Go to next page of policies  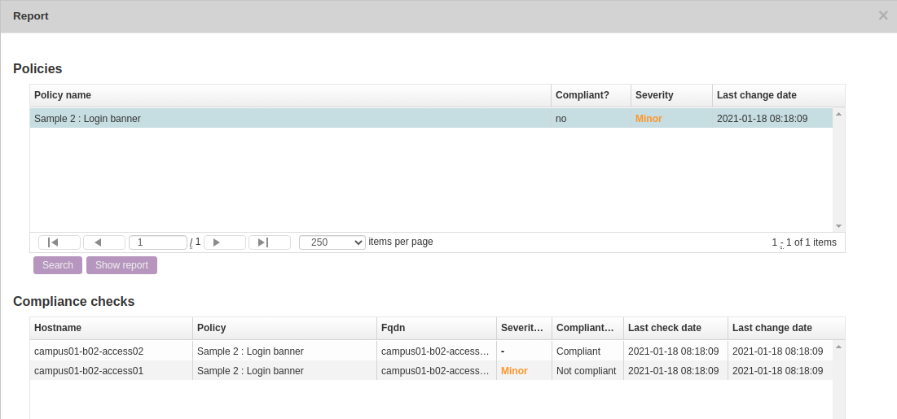coord(224,242)
